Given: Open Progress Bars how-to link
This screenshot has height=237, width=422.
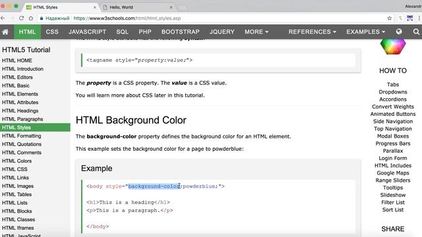Looking at the screenshot, I should (x=393, y=144).
